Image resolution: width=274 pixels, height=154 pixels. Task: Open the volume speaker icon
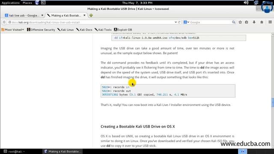pos(246,3)
